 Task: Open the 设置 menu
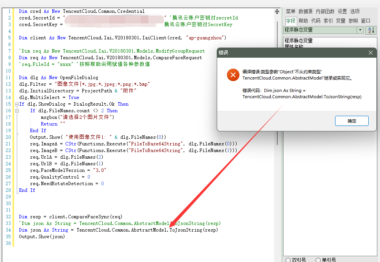click(x=343, y=11)
